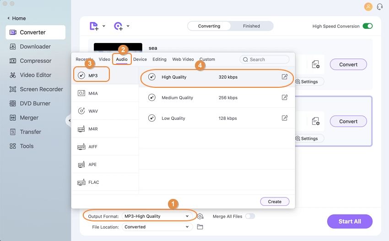Toggle High Speed Conversion switch
This screenshot has height=241, width=389.
[x=367, y=26]
